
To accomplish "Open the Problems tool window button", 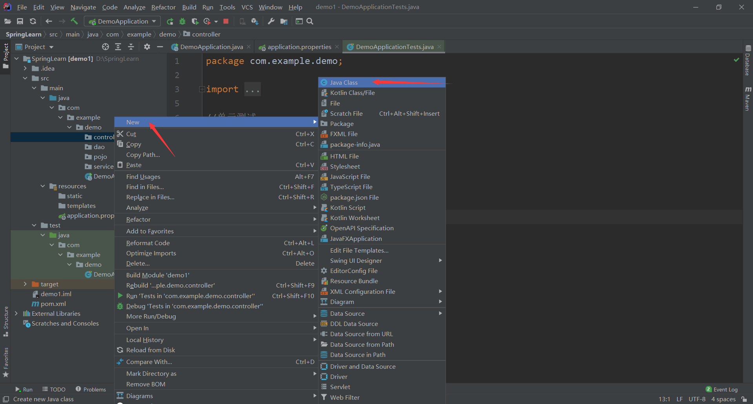I will [91, 389].
